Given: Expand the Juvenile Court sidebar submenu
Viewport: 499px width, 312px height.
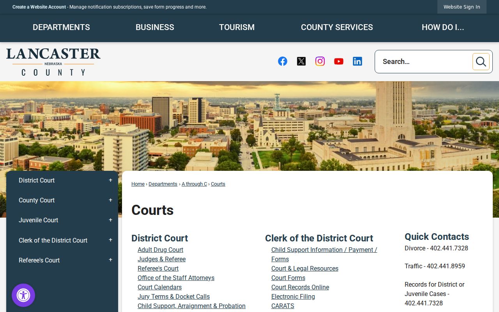Looking at the screenshot, I should tap(110, 220).
